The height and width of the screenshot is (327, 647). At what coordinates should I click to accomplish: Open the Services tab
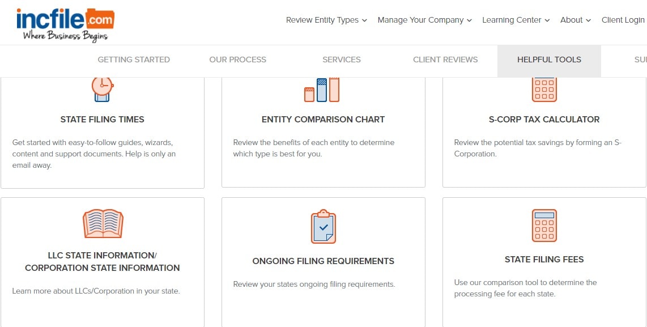coord(342,60)
